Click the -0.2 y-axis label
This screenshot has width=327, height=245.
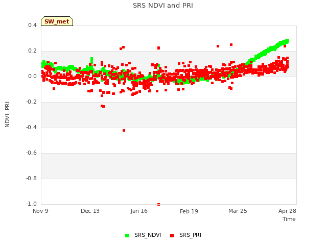click(31, 102)
